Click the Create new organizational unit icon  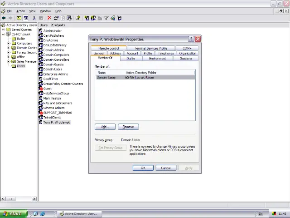[x=100, y=18]
